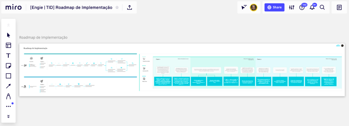Click the export board upload icon

(130, 7)
